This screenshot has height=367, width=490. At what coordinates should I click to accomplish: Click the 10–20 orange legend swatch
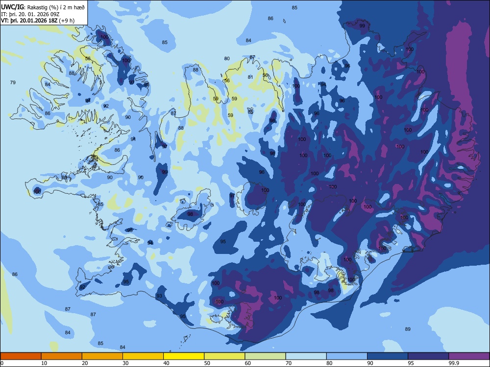tap(62, 356)
